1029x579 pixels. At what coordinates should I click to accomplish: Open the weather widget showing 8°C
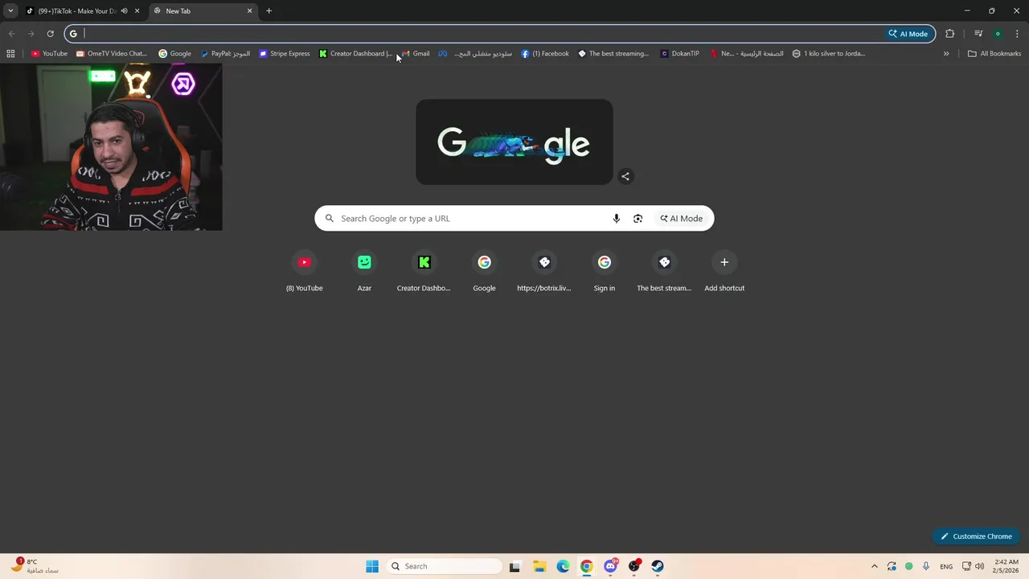point(35,566)
